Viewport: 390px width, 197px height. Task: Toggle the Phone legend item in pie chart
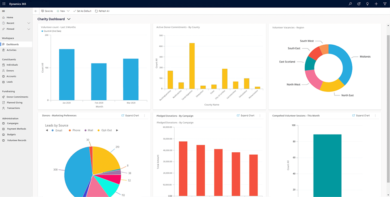click(x=74, y=130)
